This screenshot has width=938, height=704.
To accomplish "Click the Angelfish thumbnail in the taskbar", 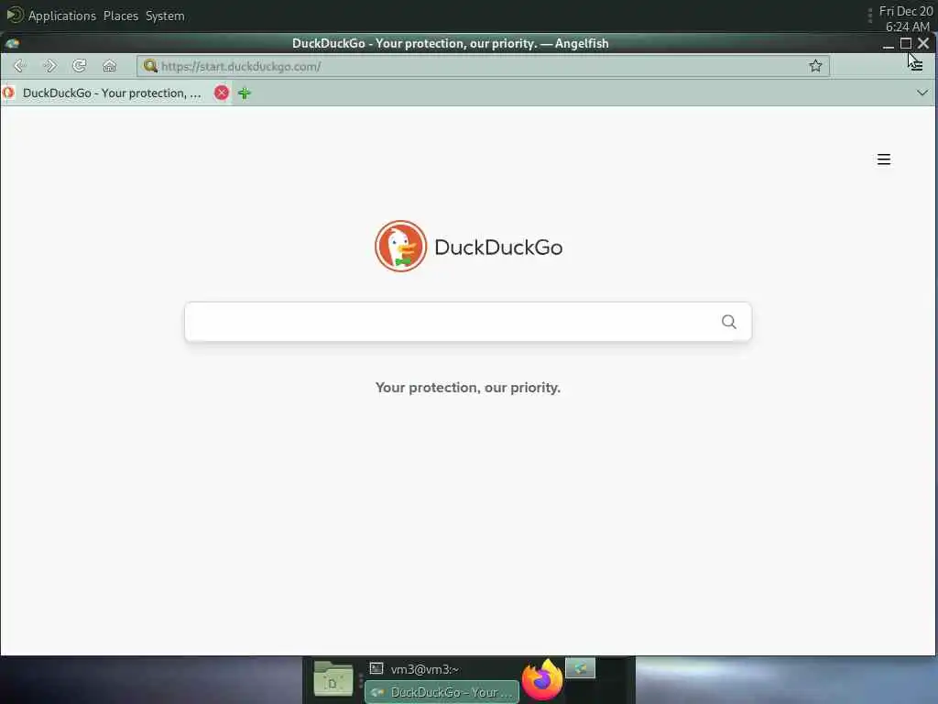I will tap(580, 668).
